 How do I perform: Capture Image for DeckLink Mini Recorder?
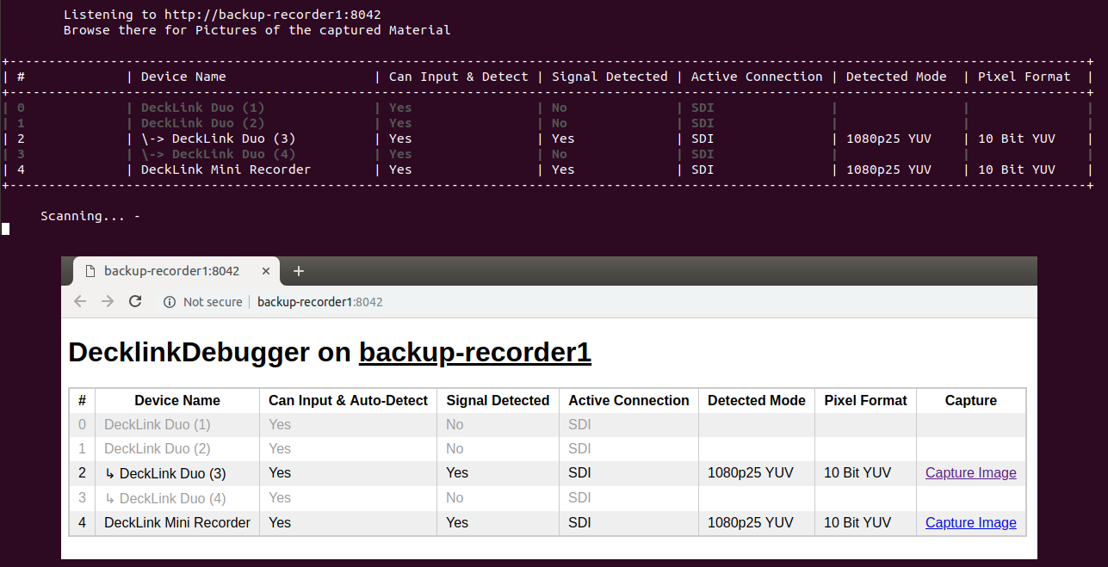(x=970, y=522)
